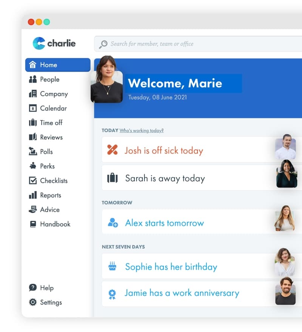Open the Handbook icon
The height and width of the screenshot is (332, 302).
[33, 224]
